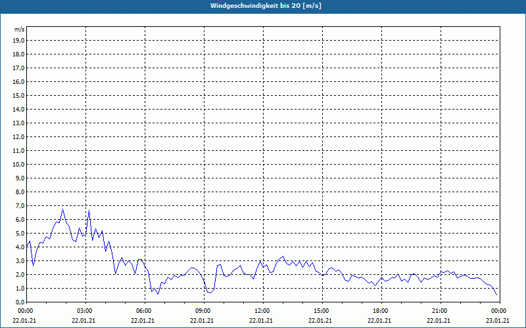Screen dimensions: 526x328
Task: Select the 7,0 y-axis value
Action: click(20, 205)
